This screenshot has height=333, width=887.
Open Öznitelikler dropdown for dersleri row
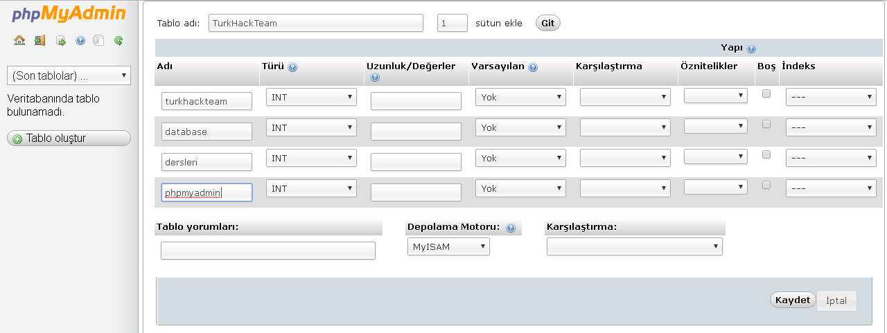click(716, 157)
